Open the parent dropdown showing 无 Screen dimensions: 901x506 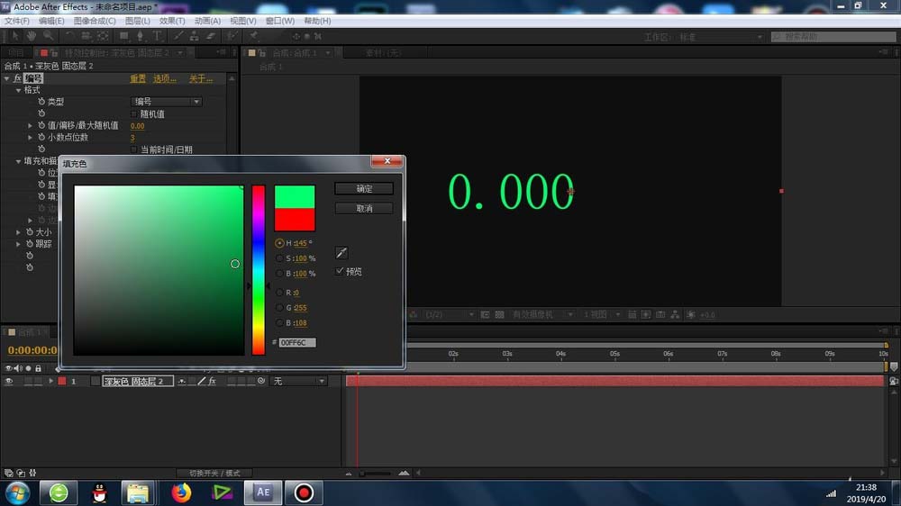298,382
